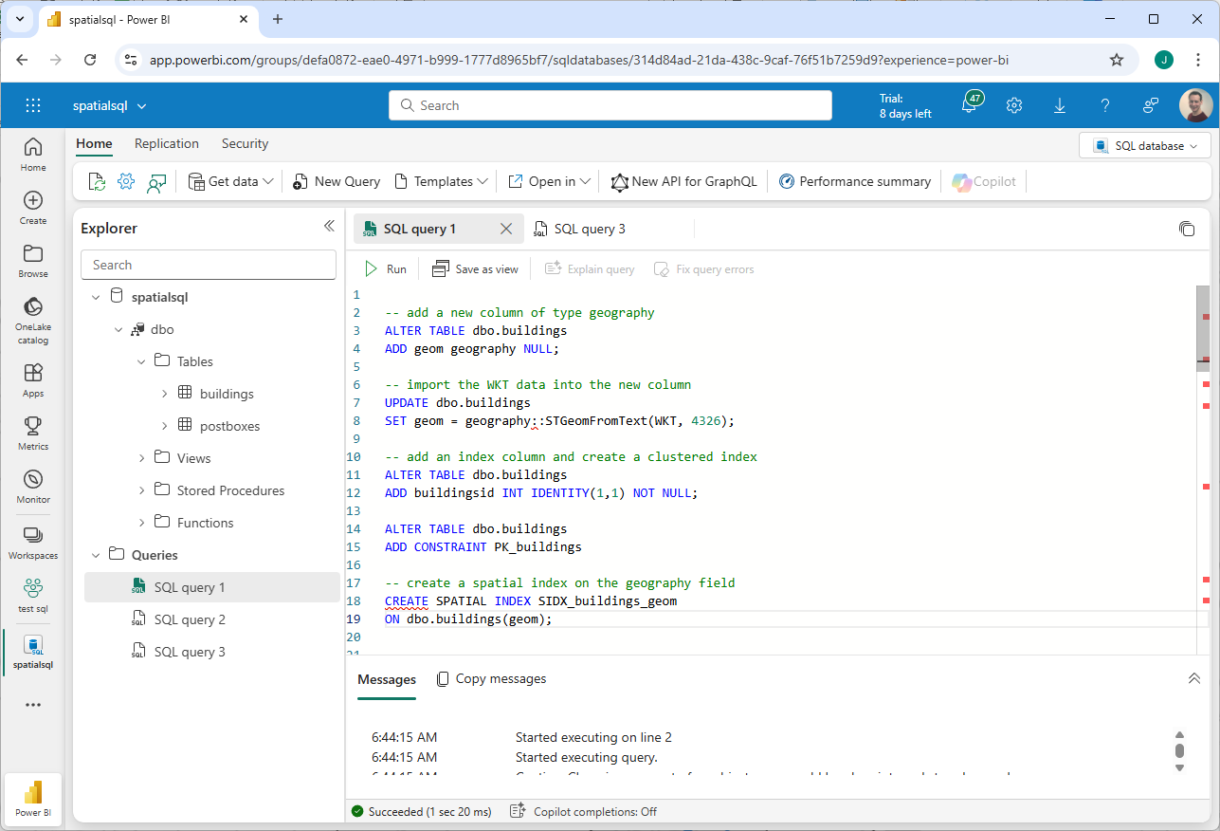Collapse the Explorer pane with the double chevron
Screen dimensions: 1220x831
pyautogui.click(x=329, y=226)
